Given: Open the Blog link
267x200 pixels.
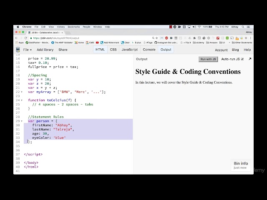Looking at the screenshot, I should click(x=235, y=50).
